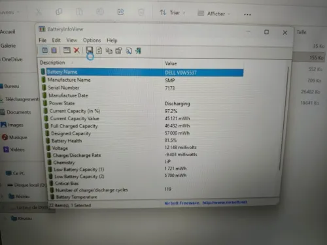
Task: Open the three-dots more menu in Explorer
Action: coord(247,14)
